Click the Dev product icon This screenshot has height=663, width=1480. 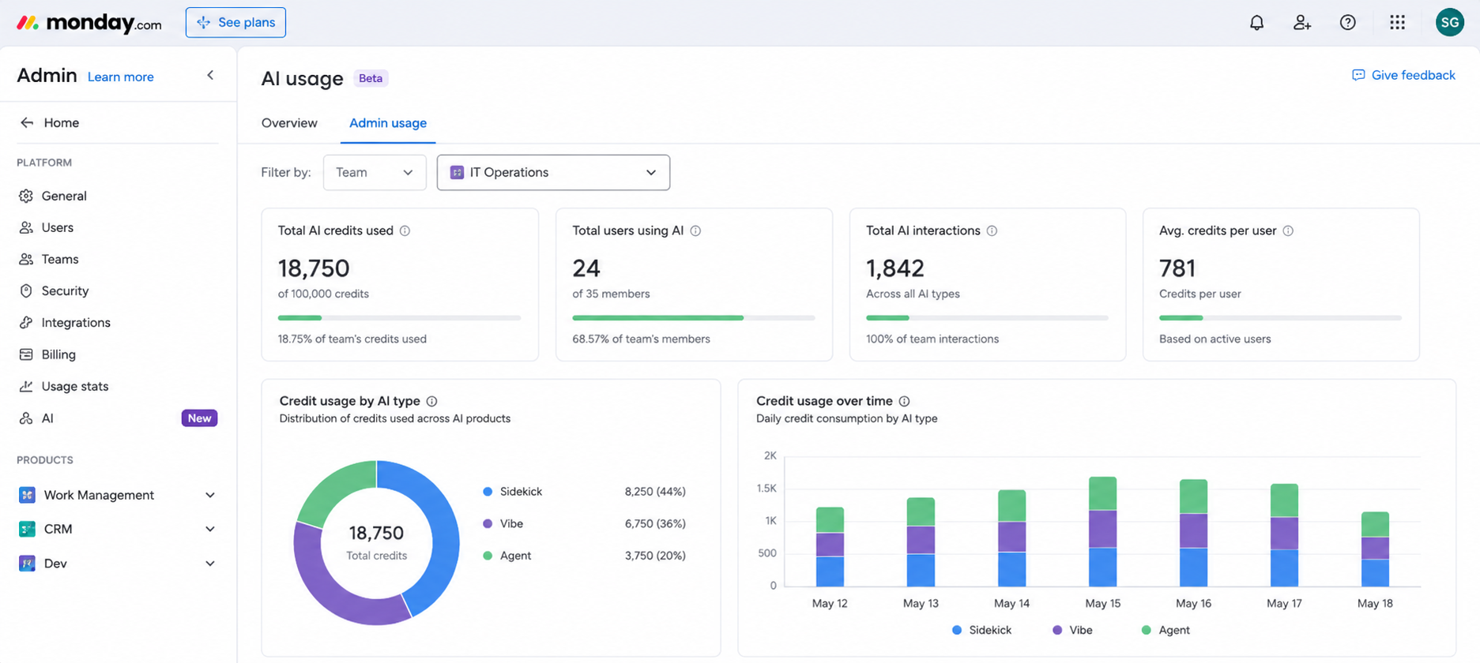[27, 564]
